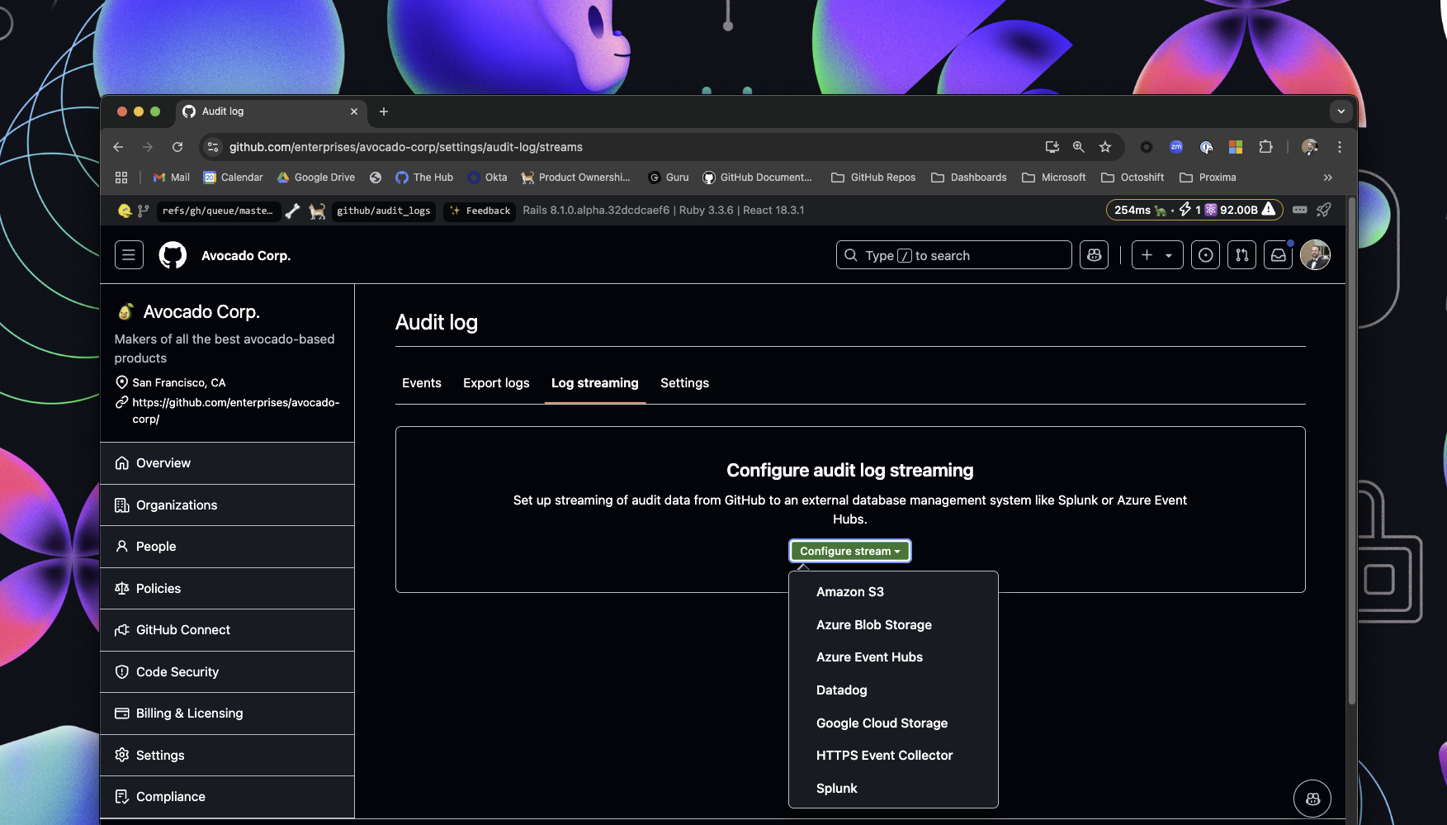Screen dimensions: 1447x825
Task: Switch to the Export logs tab
Action: point(496,383)
